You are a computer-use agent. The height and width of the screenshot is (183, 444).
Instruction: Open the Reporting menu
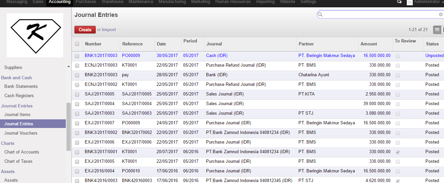click(x=265, y=2)
